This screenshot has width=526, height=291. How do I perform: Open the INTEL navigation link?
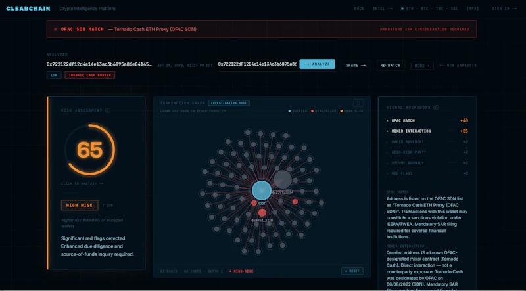[x=383, y=9]
